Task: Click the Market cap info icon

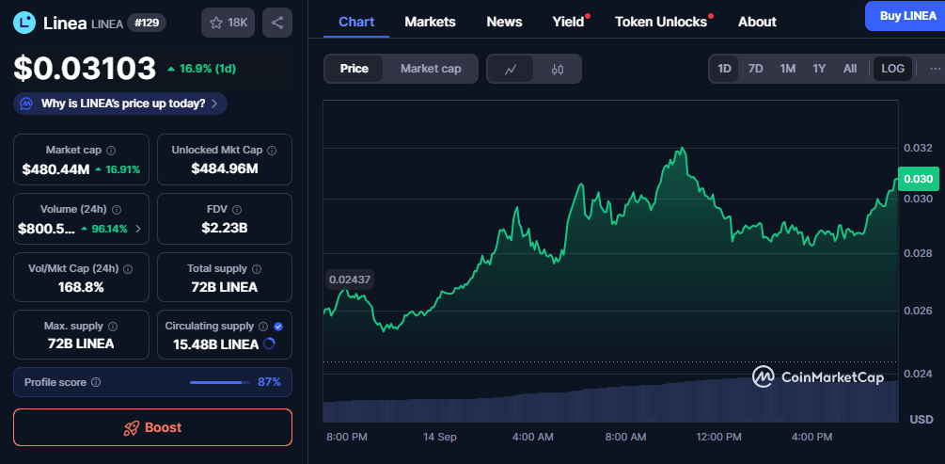Action: coord(111,150)
